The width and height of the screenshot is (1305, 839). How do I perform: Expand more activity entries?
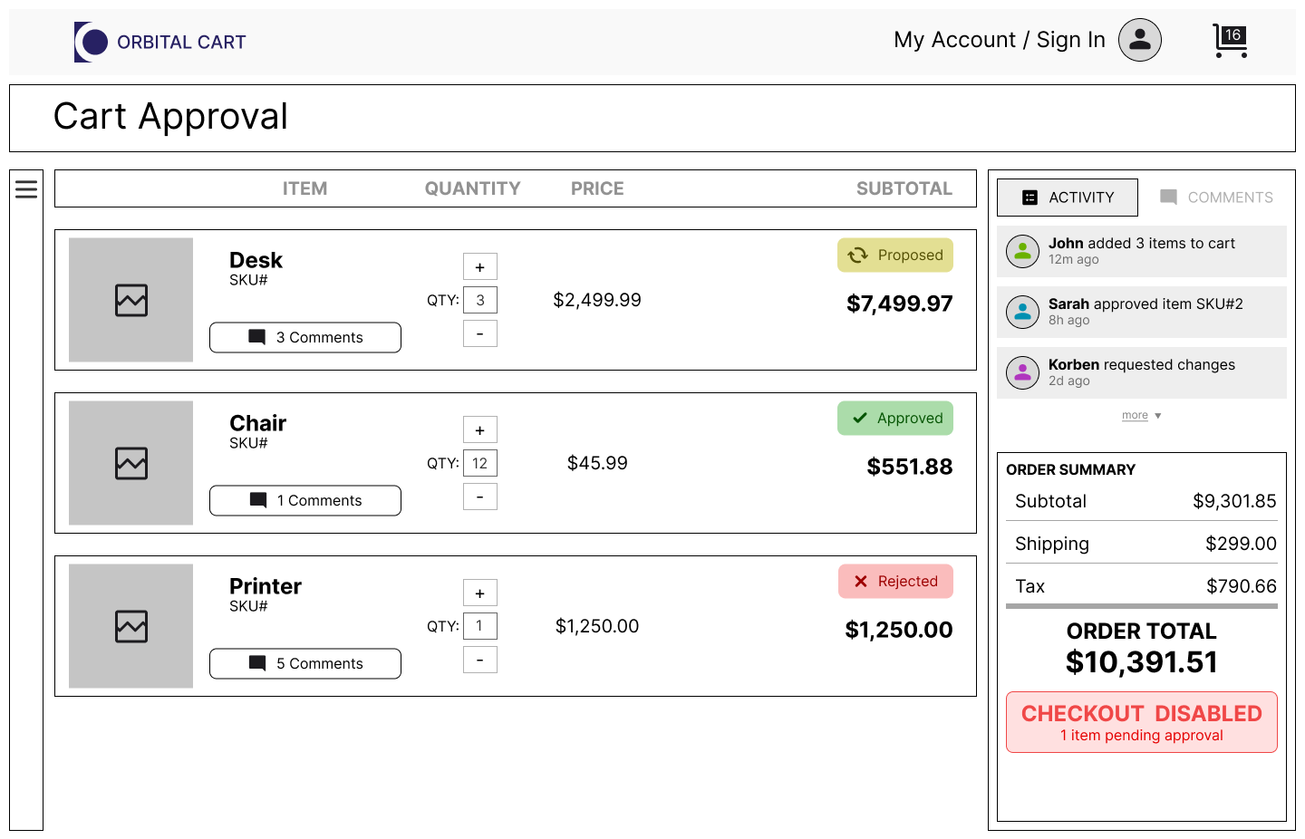[1141, 416]
